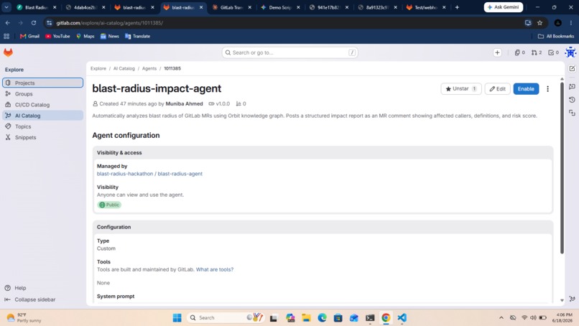Viewport: 579px width, 326px height.
Task: Open Maps bookmark
Action: click(x=85, y=36)
